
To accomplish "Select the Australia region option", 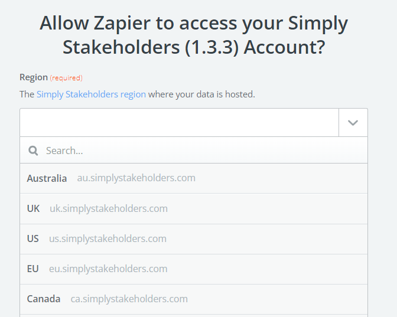I will tap(47, 178).
